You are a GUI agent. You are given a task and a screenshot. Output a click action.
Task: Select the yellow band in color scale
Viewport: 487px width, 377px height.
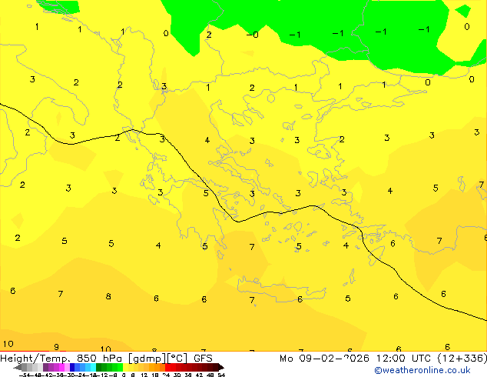(x=125, y=367)
